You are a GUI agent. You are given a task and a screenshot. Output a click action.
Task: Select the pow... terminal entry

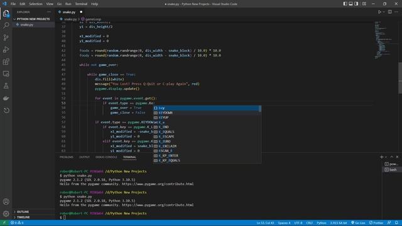click(x=391, y=164)
